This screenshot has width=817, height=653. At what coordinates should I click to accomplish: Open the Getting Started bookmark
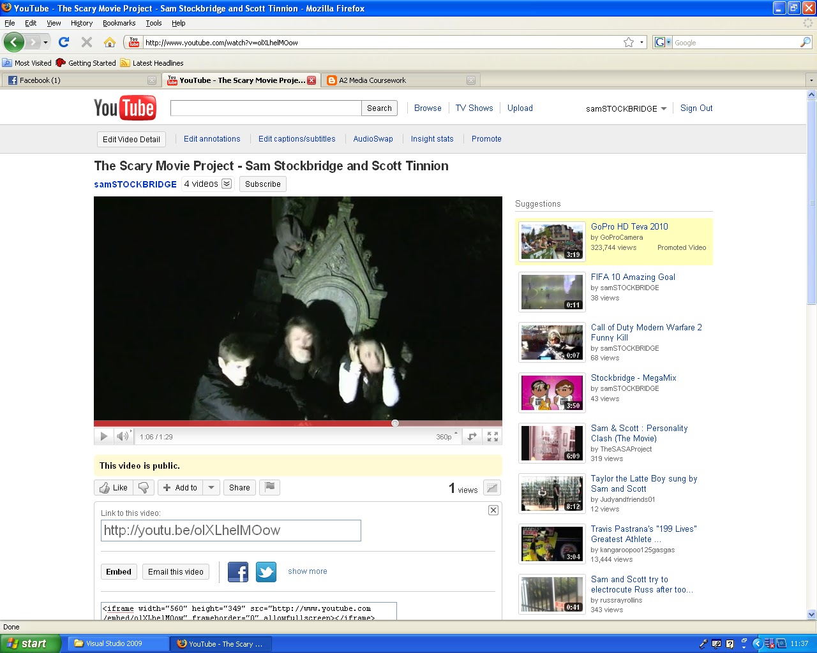click(x=86, y=63)
